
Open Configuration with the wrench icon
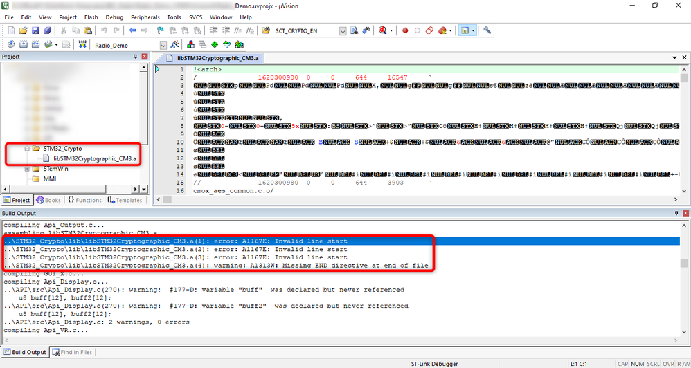(487, 31)
